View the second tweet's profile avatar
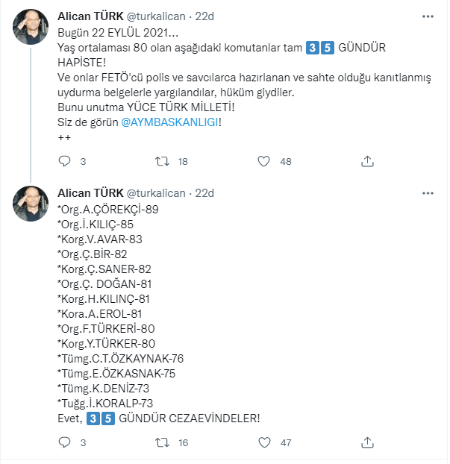Screen dimensions: 450x464 [31, 204]
